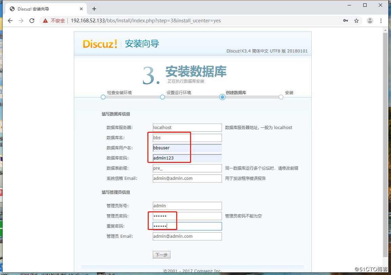The height and width of the screenshot is (275, 391).
Task: Click the 数据库密码 field with admin123
Action: pyautogui.click(x=187, y=158)
